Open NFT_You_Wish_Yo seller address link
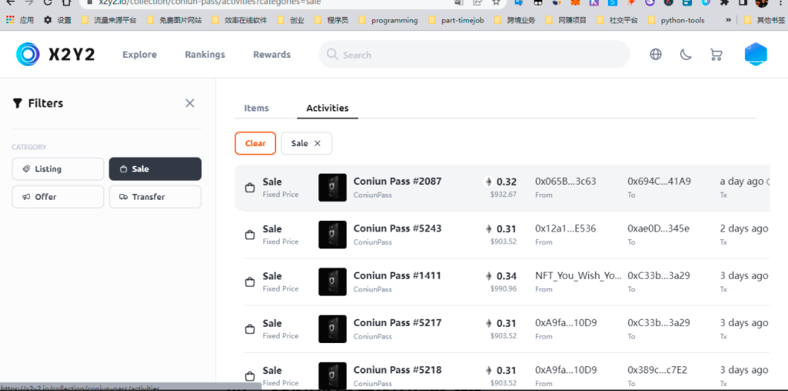The image size is (788, 391). (x=578, y=276)
